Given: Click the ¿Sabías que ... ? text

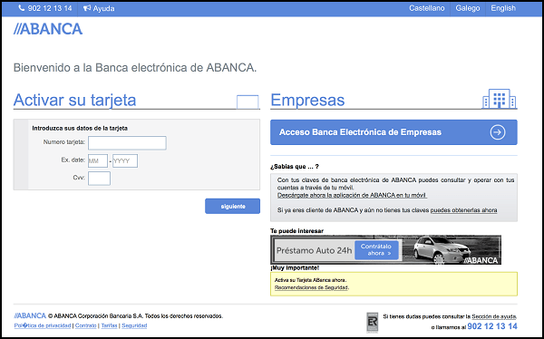Looking at the screenshot, I should 295,167.
